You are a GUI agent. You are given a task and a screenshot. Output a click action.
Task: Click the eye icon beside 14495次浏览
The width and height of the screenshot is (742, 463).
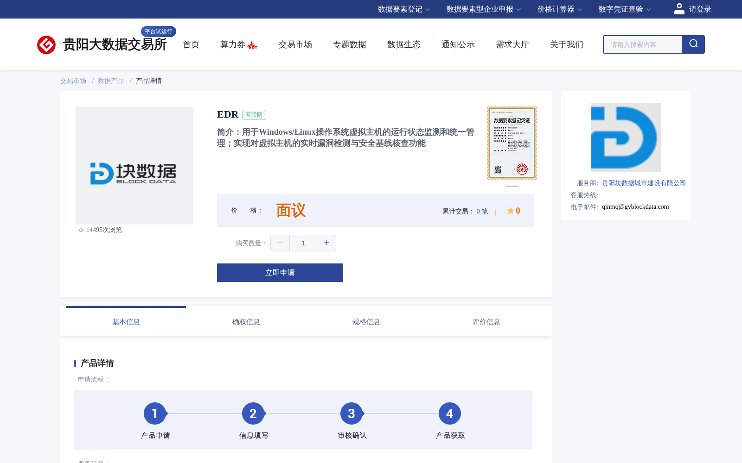81,230
